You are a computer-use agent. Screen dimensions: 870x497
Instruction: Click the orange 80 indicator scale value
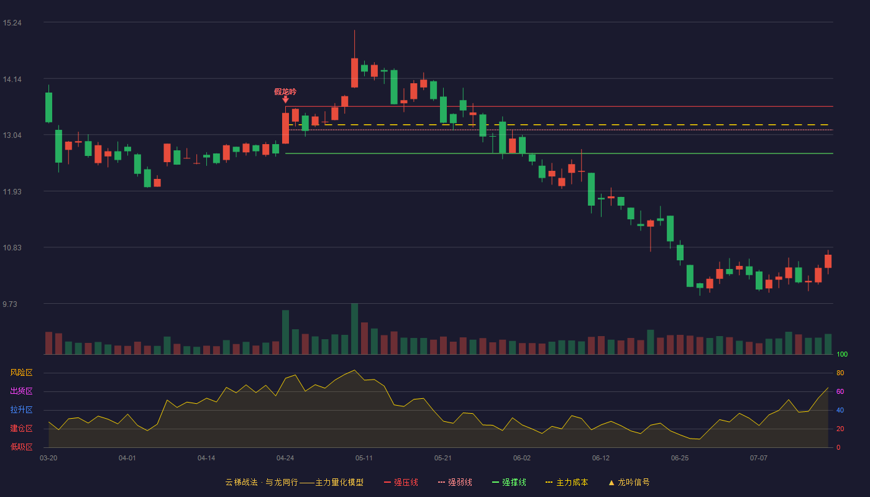pyautogui.click(x=840, y=373)
